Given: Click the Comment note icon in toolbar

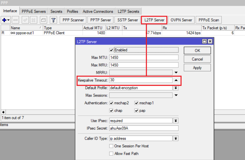Looking at the screenshot, I should coord(43,20).
